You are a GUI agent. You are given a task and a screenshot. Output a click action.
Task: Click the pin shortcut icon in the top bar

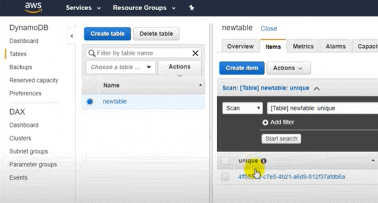192,8
